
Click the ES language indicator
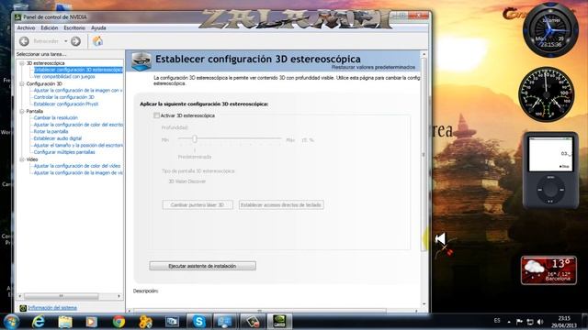pyautogui.click(x=497, y=321)
